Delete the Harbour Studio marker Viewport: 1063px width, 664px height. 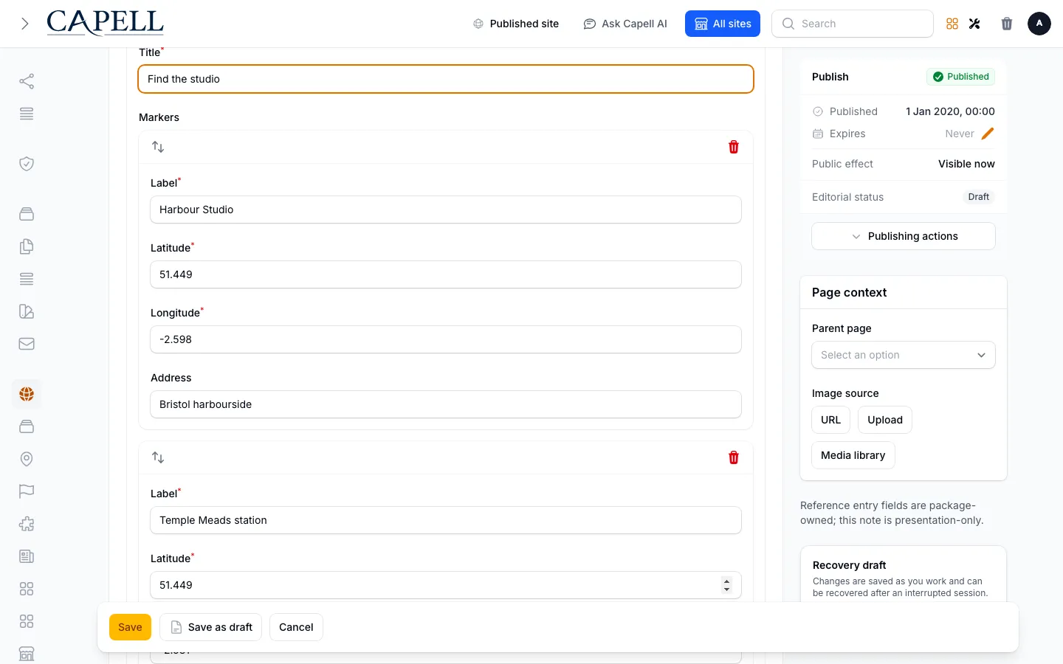coord(734,147)
